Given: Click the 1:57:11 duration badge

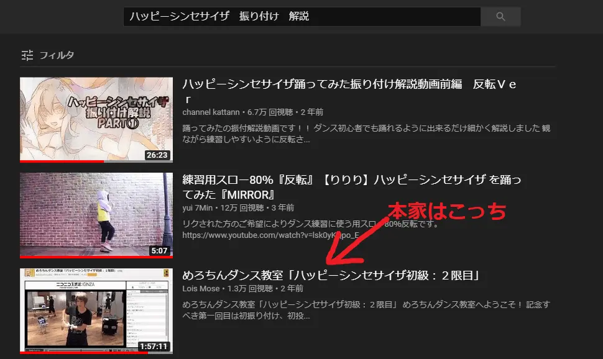Looking at the screenshot, I should [x=154, y=346].
